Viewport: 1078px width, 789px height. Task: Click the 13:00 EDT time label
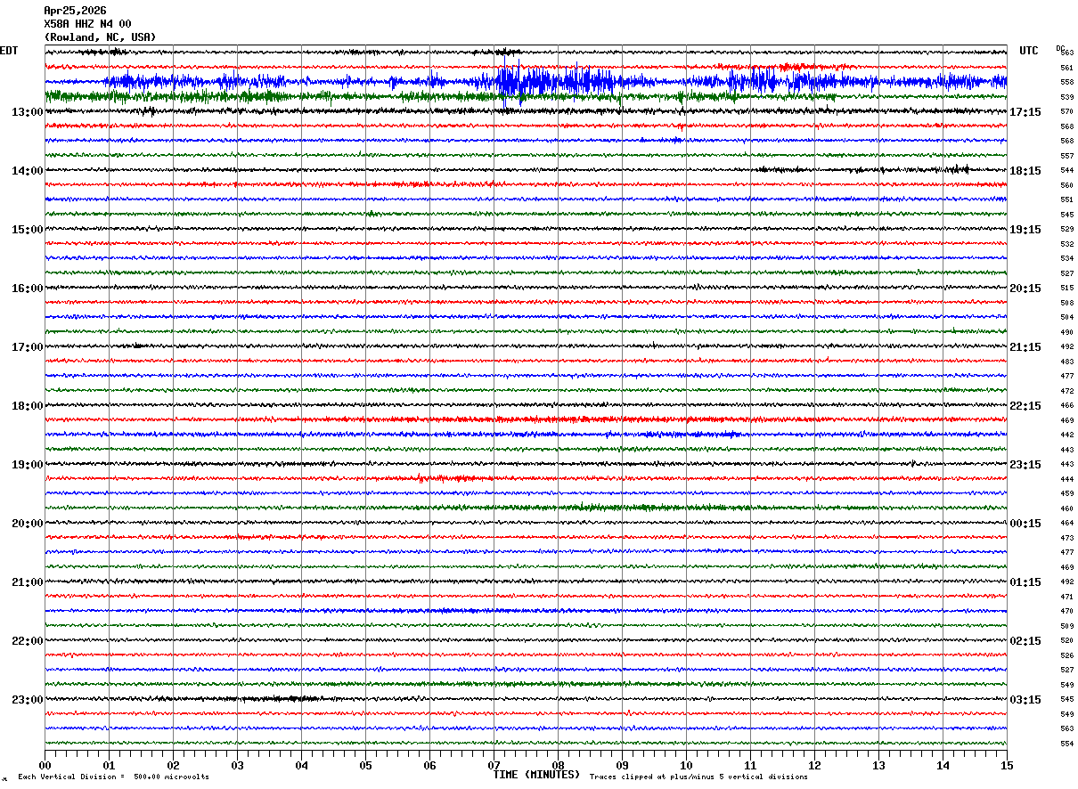coord(27,112)
